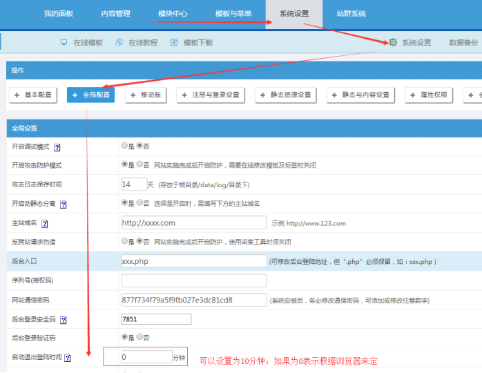The width and height of the screenshot is (482, 373).
Task: Focus the 攻击日志保存时间 days field
Action: pos(133,184)
